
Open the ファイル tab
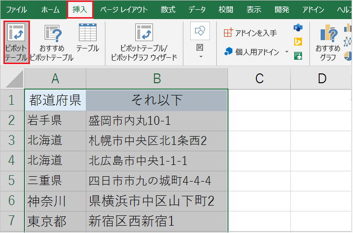17,10
